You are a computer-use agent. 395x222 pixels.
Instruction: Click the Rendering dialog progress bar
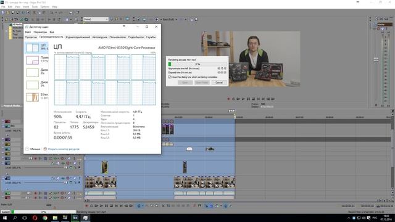click(197, 64)
